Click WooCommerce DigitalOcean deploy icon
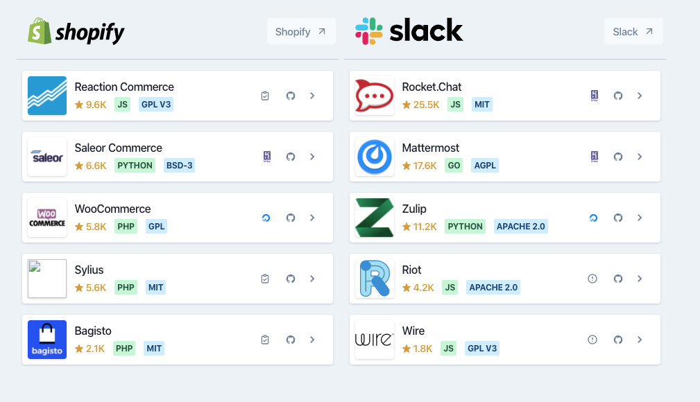This screenshot has width=700, height=402. point(265,218)
